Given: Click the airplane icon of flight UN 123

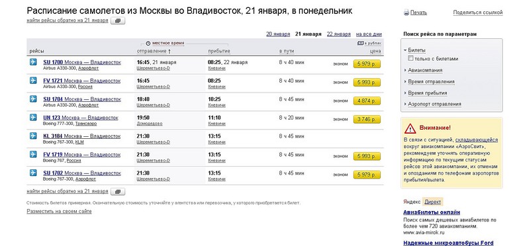Looking at the screenshot, I should (x=33, y=117).
